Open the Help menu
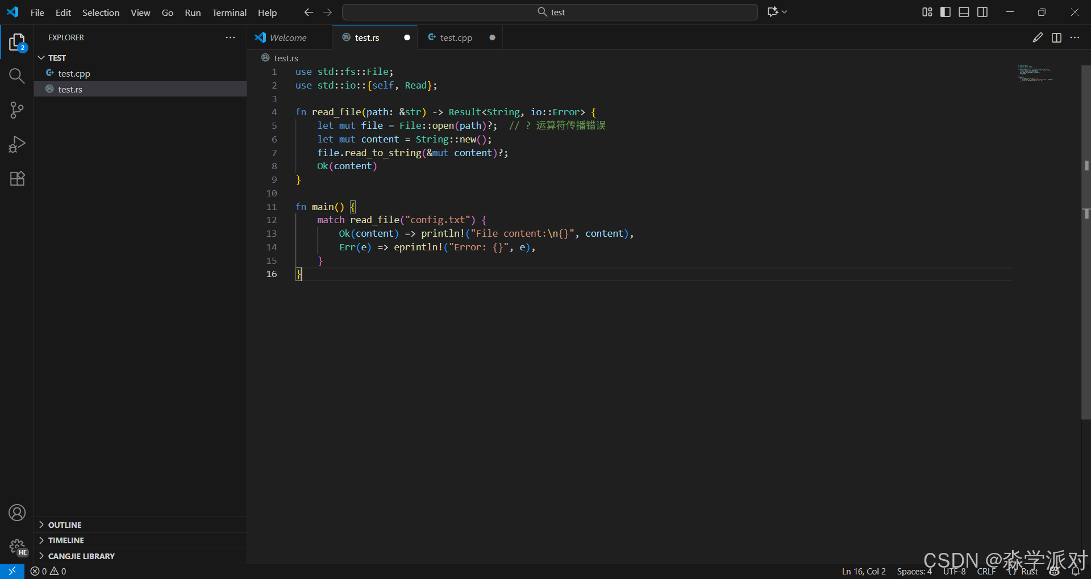 click(x=267, y=12)
